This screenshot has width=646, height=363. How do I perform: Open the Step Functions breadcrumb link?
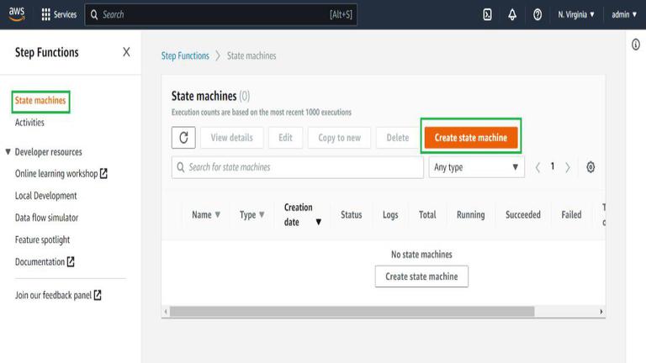tap(185, 55)
